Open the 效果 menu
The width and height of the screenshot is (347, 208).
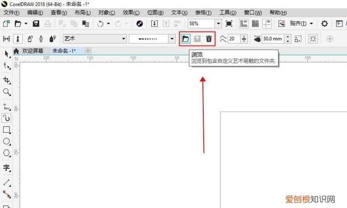point(131,12)
